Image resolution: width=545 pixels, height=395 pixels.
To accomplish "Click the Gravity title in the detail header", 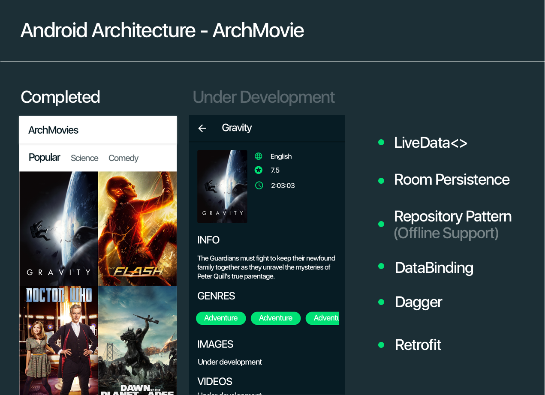I will (x=237, y=128).
